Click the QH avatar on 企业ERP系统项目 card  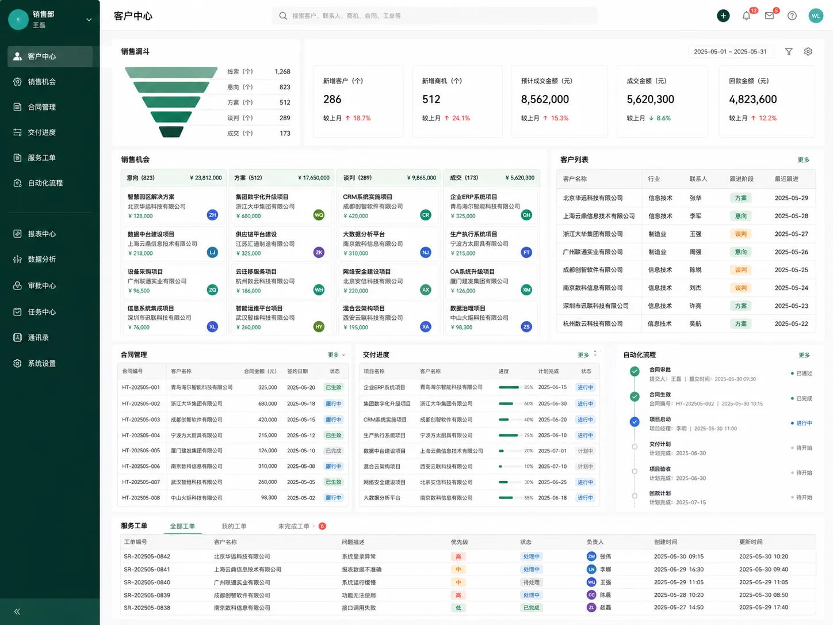click(x=526, y=215)
